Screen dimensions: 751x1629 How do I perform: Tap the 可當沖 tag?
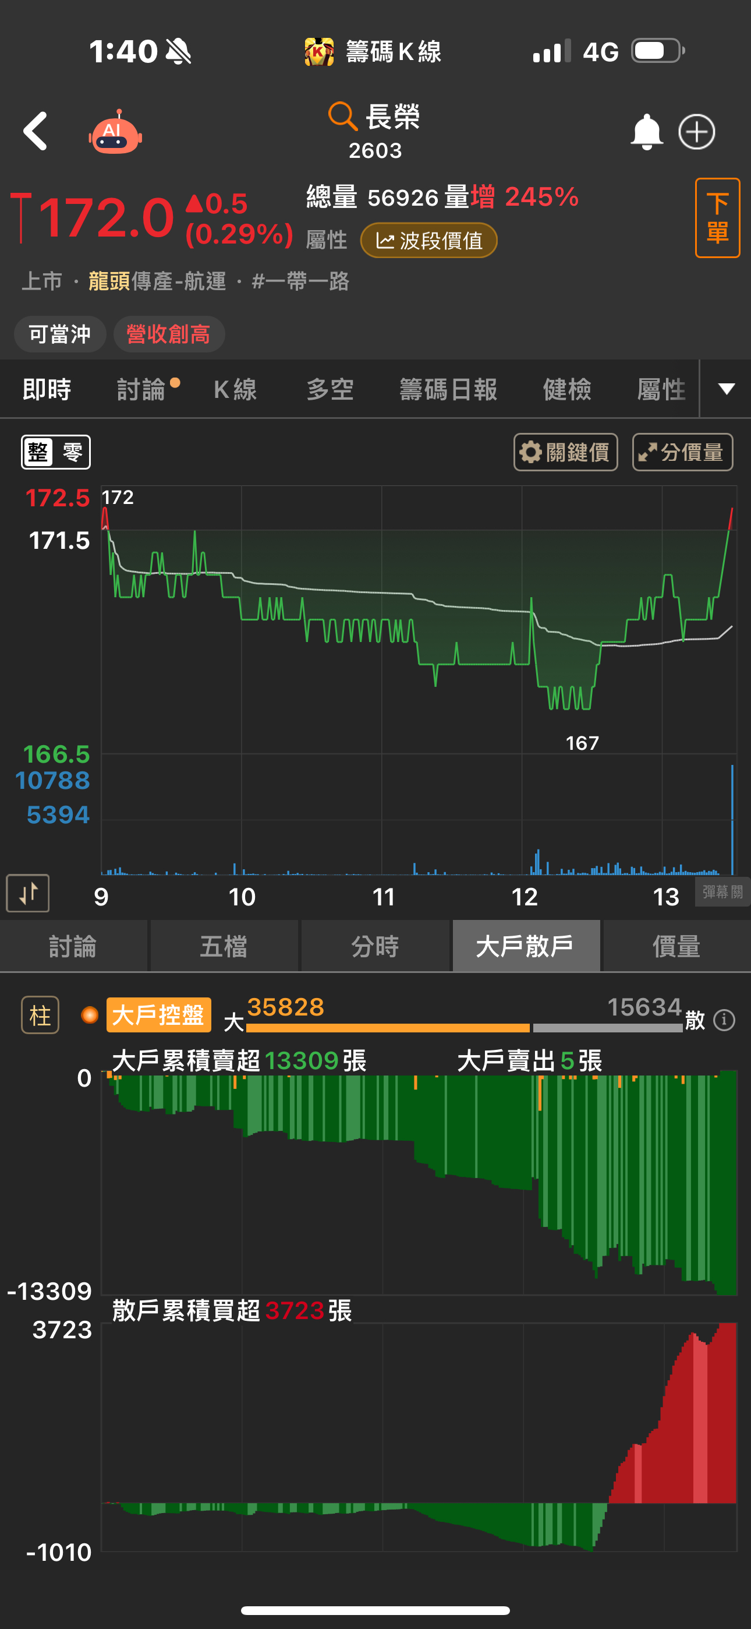tap(60, 334)
